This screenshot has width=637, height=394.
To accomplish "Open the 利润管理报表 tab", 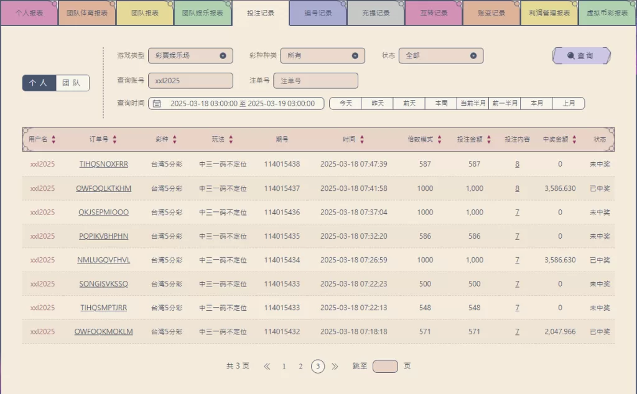I will tap(549, 13).
